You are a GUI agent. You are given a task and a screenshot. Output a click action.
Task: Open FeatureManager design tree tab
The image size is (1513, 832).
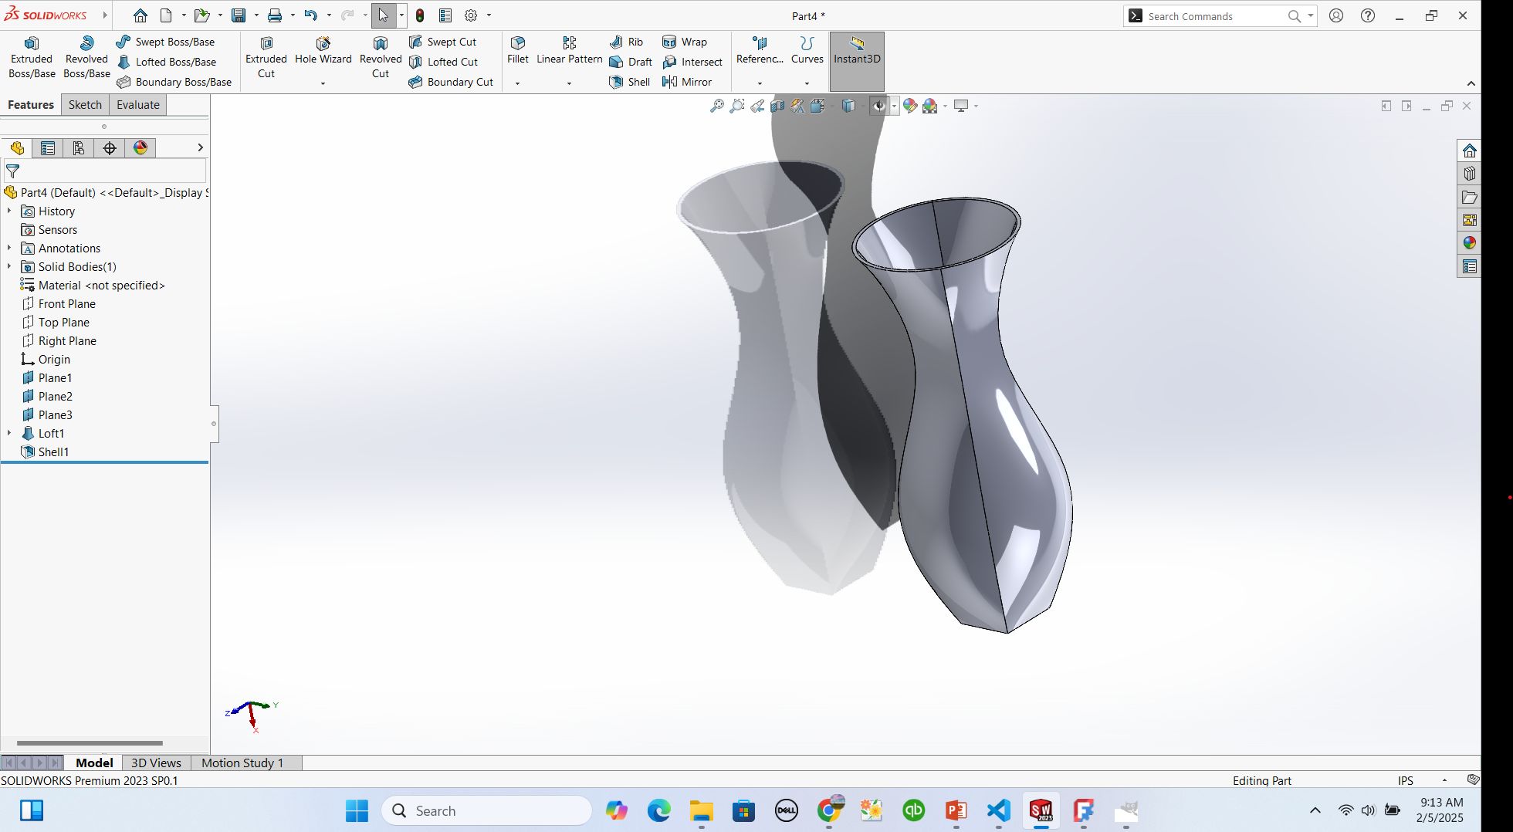tap(17, 148)
